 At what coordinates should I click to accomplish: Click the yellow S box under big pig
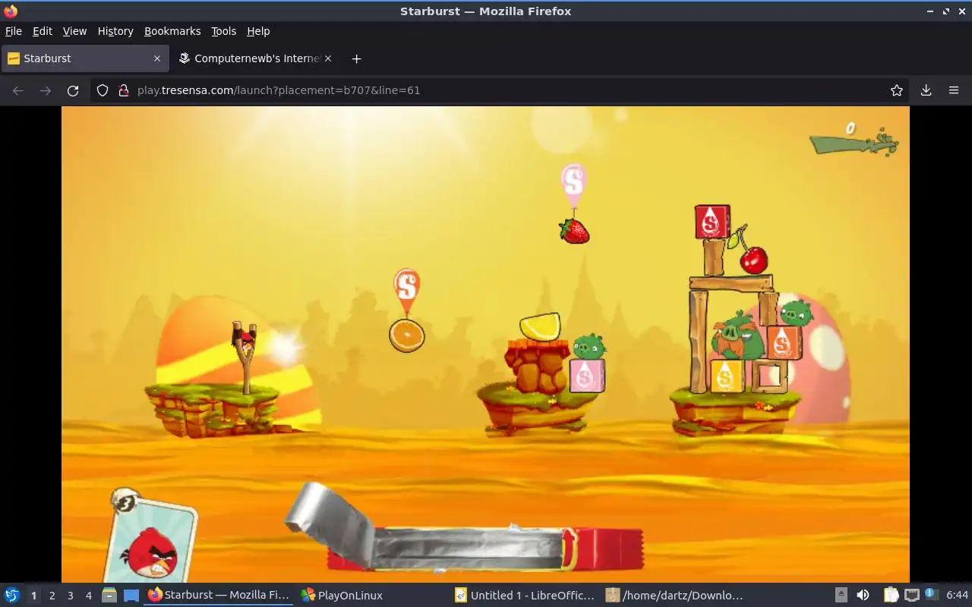click(727, 376)
